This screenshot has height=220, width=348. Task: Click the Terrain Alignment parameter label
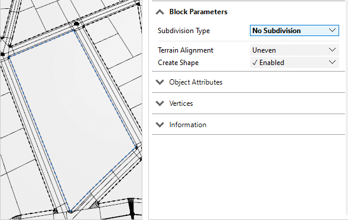coord(186,50)
